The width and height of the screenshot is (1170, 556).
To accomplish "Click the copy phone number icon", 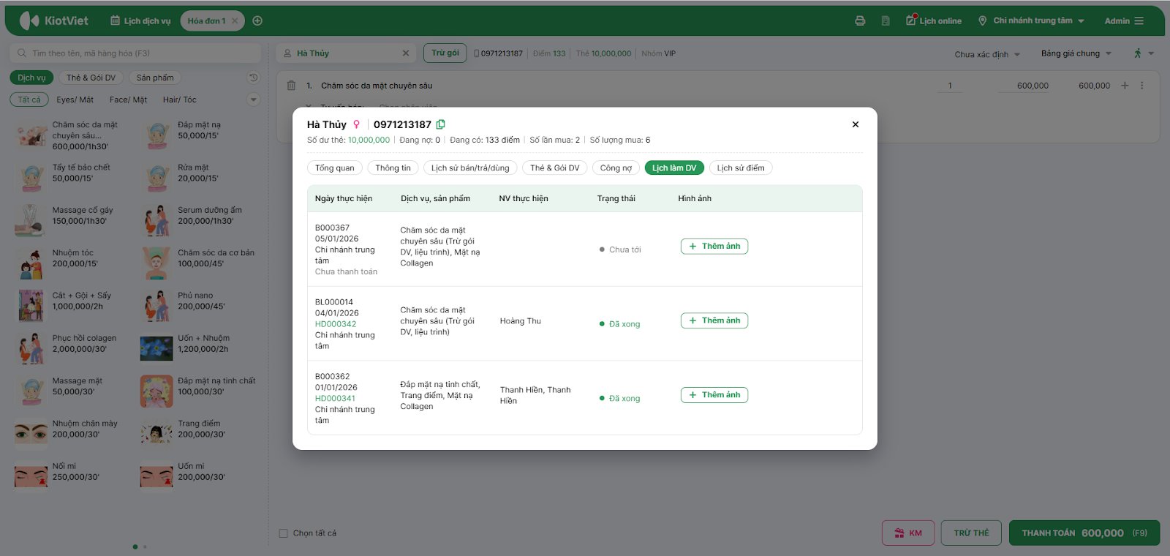I will (x=440, y=124).
